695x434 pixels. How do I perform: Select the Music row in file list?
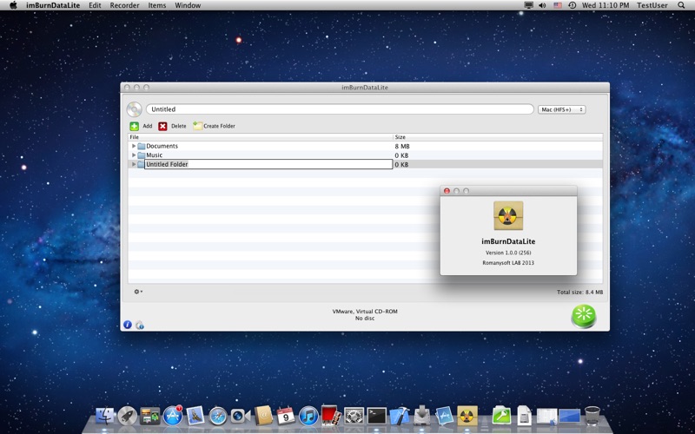point(365,155)
